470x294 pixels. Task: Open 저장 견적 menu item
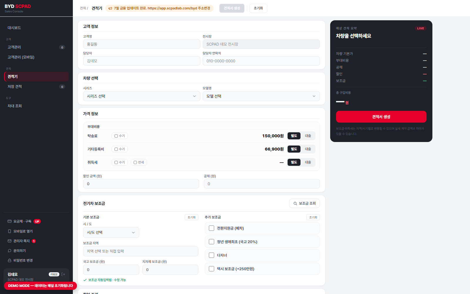(x=36, y=86)
